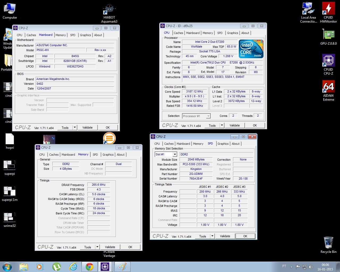Open Memory tab in df9v25 window
This screenshot has width=340, height=272.
[208, 33]
